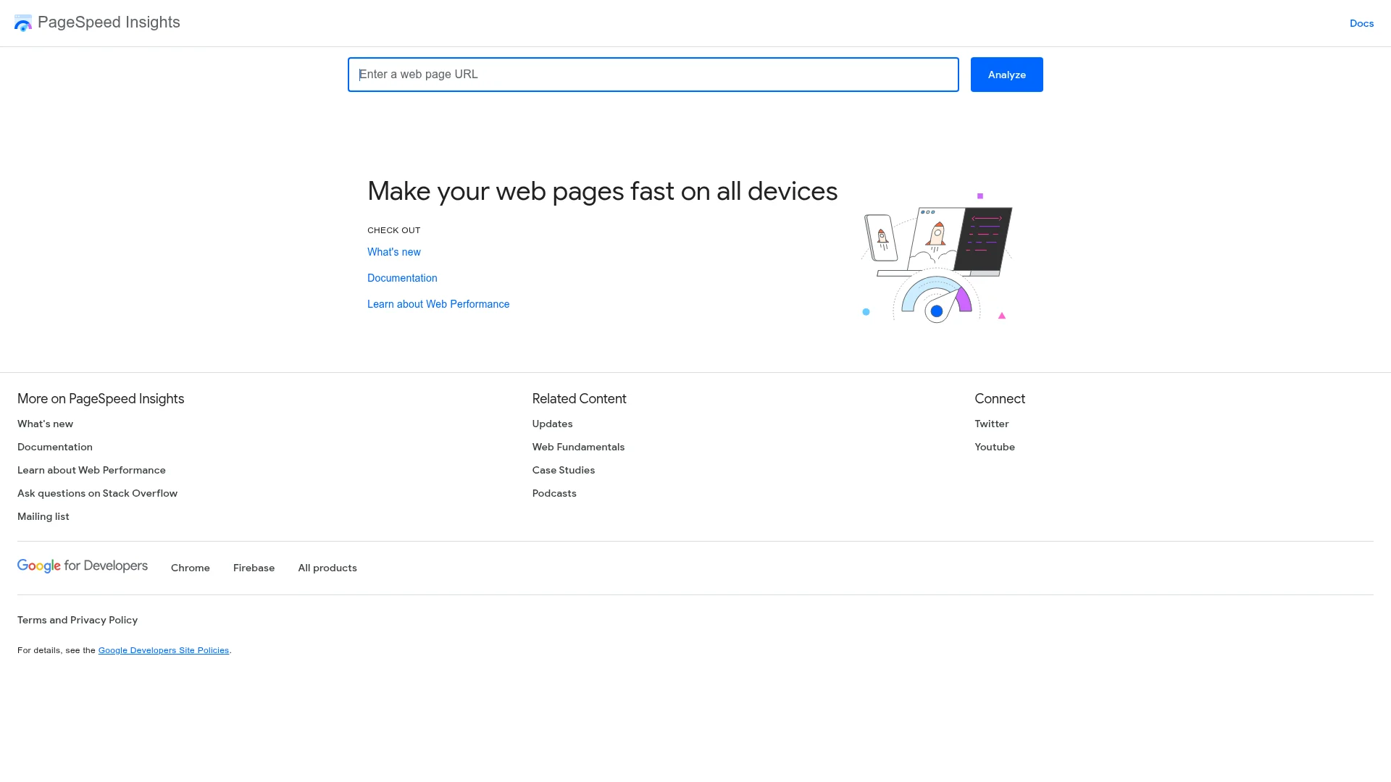Image resolution: width=1391 pixels, height=782 pixels.
Task: Open the Podcasts link
Action: [554, 493]
